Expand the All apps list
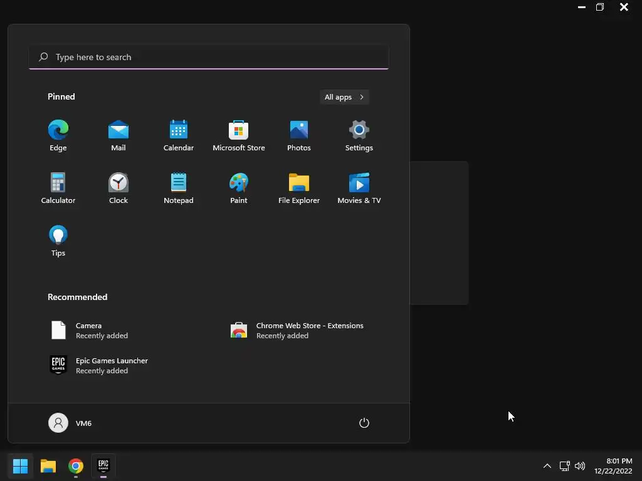 [344, 97]
